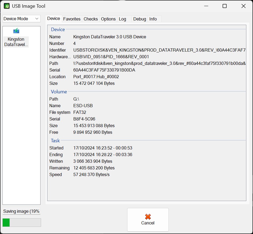
Task: Click free space '9 894 952 960 Bytes'
Action: 93,132
